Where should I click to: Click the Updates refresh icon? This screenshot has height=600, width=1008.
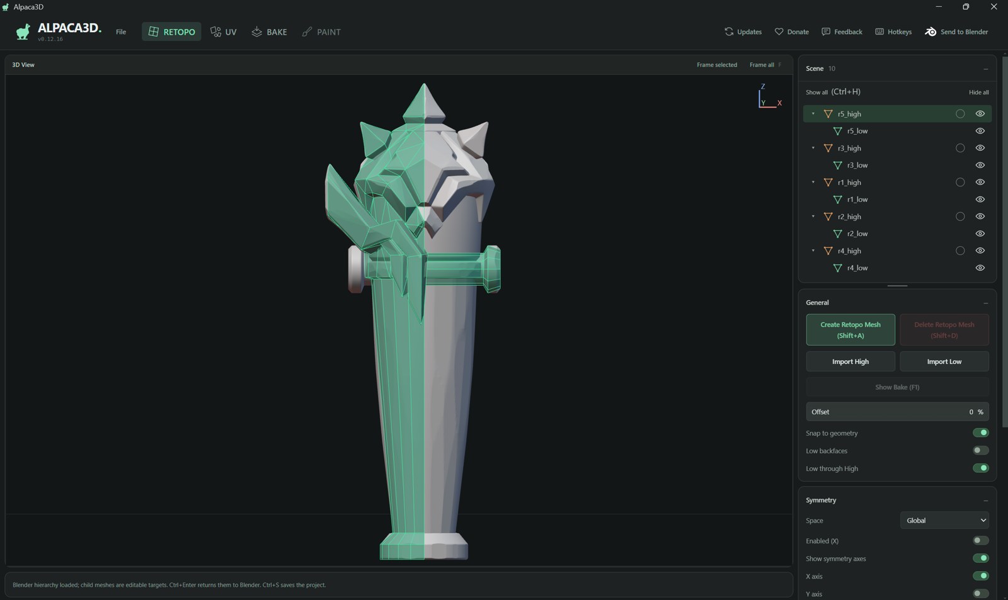(729, 31)
